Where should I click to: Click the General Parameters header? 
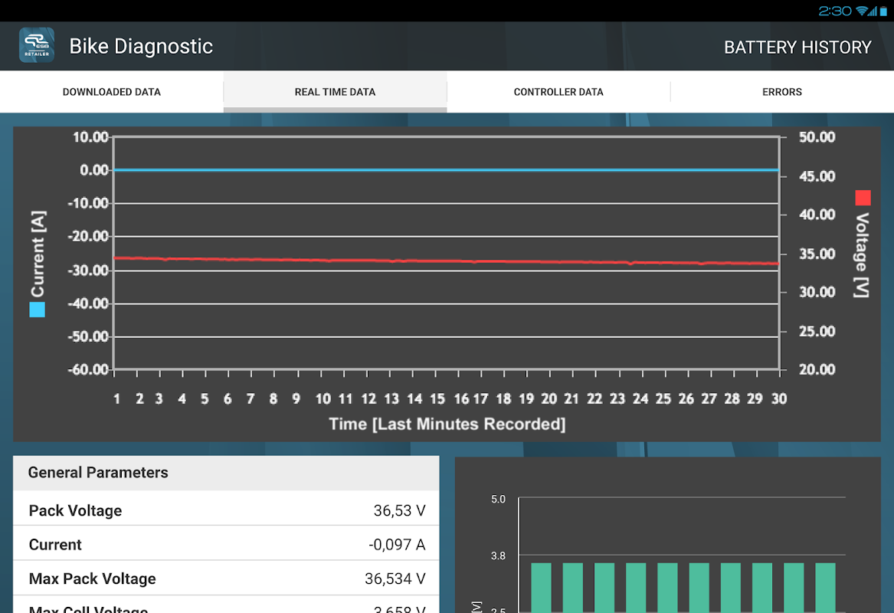[226, 473]
